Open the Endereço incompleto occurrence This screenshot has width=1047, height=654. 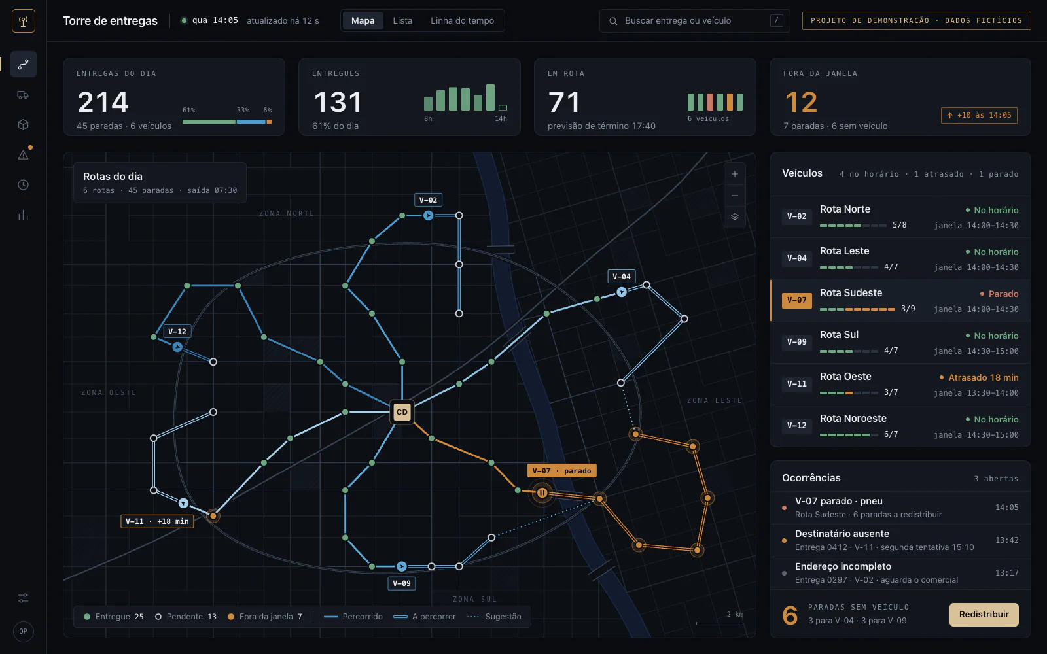(x=900, y=573)
